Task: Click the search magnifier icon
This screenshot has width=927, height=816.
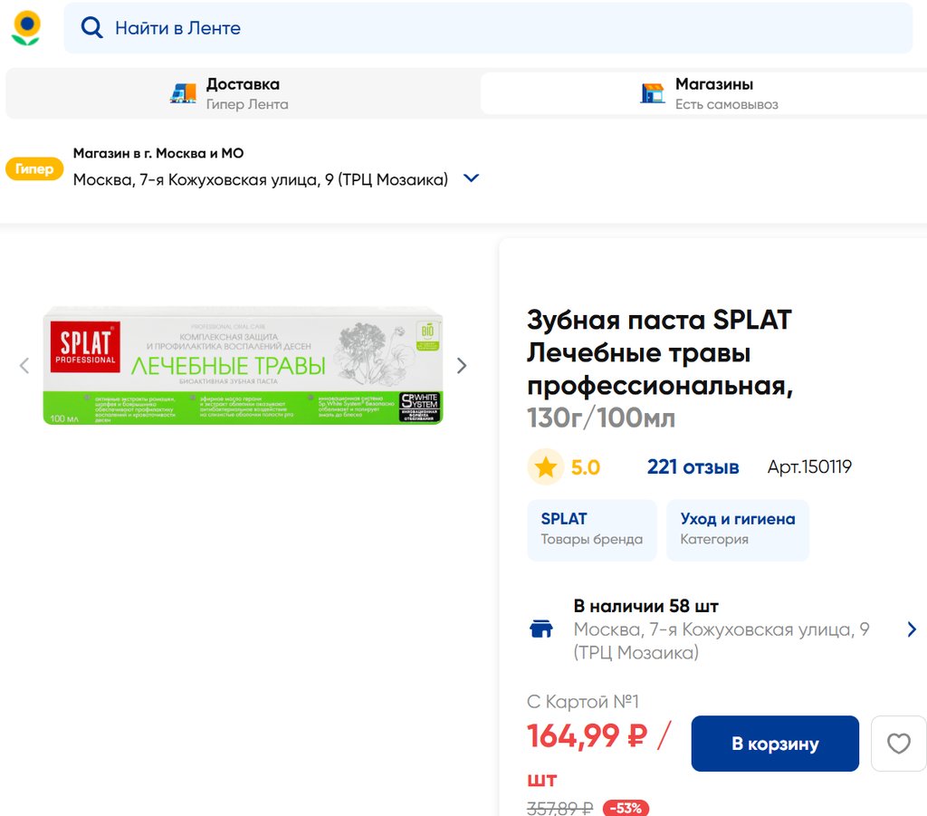Action: pos(91,28)
